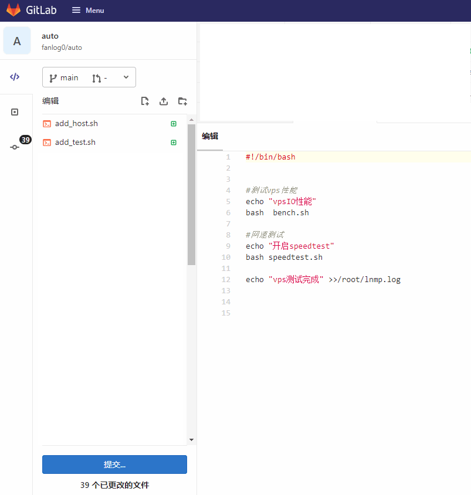Click the echo "vpsIO性能" line
Image resolution: width=471 pixels, height=495 pixels.
click(x=281, y=201)
